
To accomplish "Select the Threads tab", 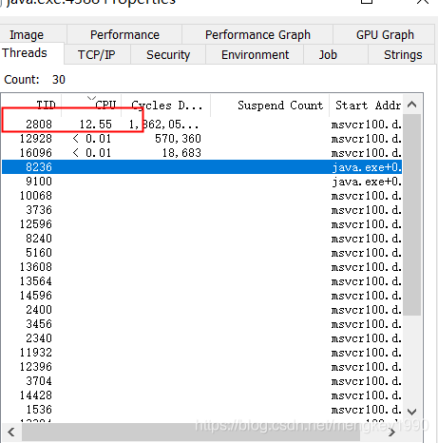I will [x=31, y=53].
